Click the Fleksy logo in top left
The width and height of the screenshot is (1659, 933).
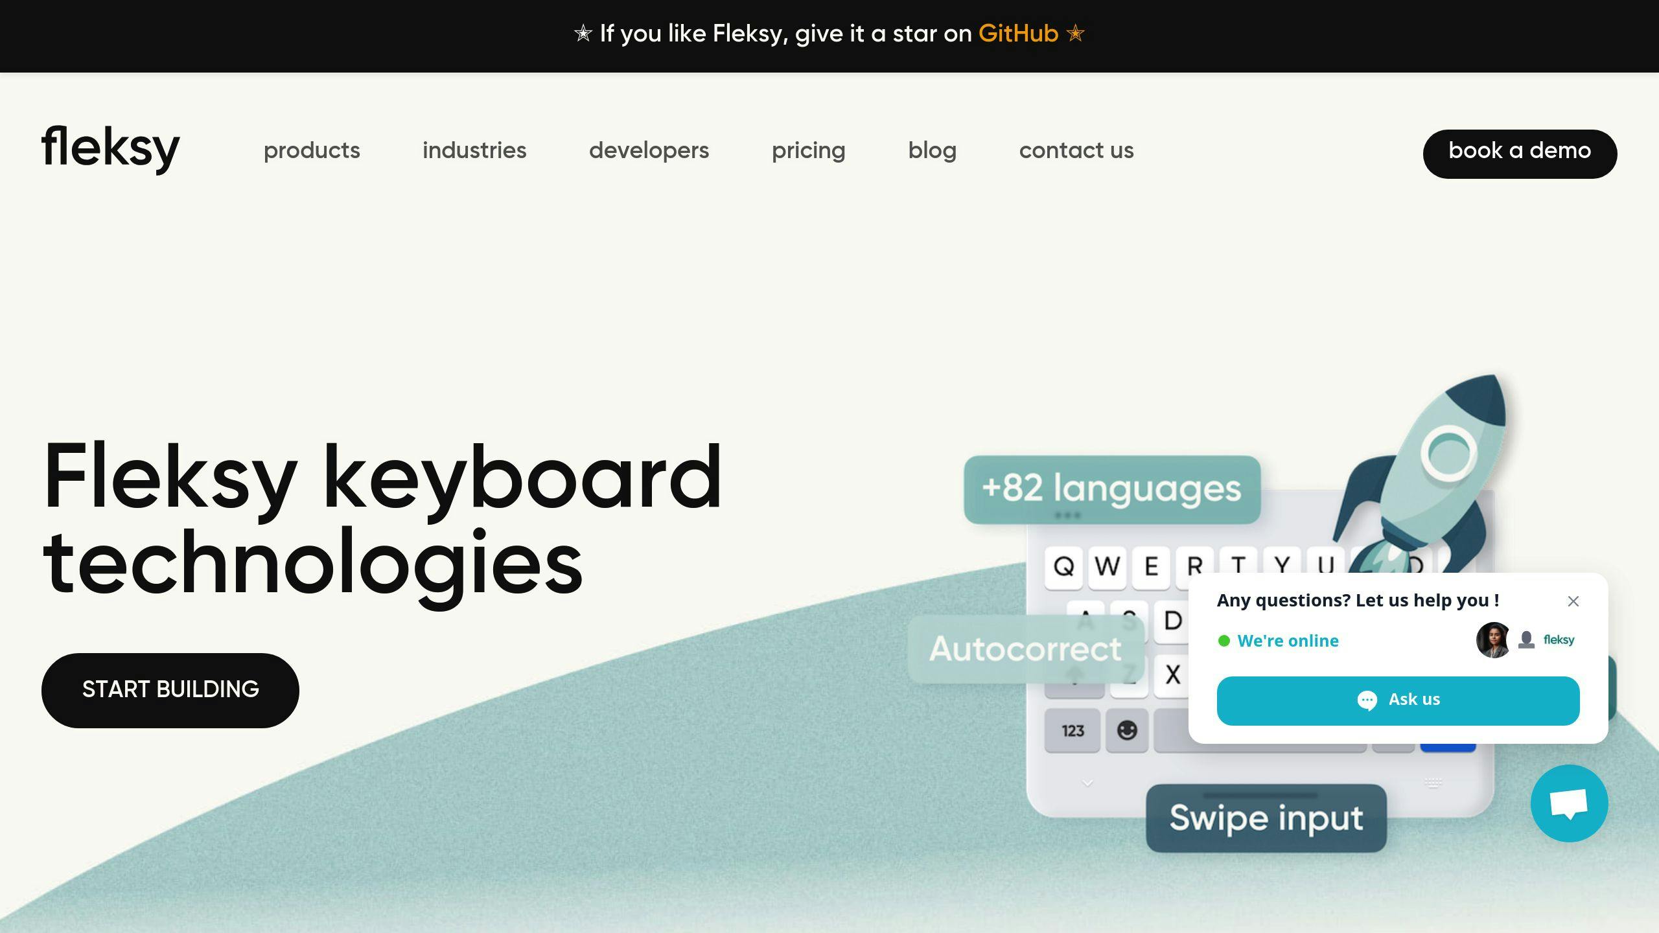click(111, 149)
